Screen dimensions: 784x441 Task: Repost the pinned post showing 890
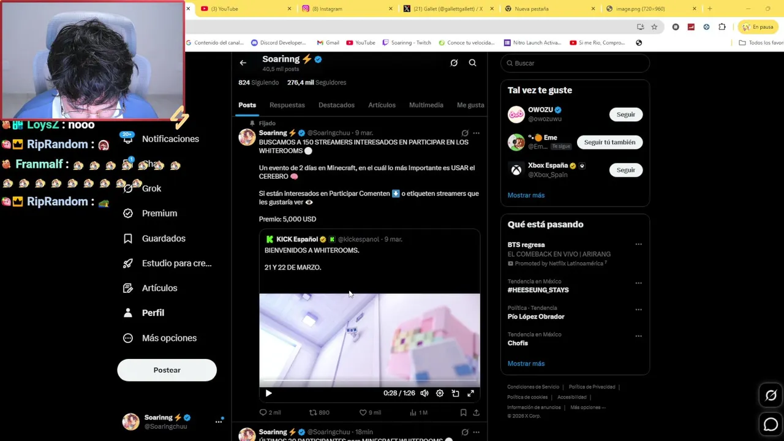coord(319,413)
